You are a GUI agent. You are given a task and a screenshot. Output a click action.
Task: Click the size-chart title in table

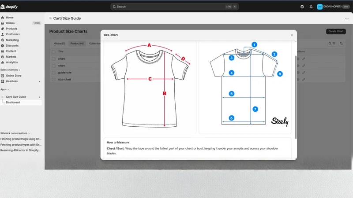tap(64, 80)
